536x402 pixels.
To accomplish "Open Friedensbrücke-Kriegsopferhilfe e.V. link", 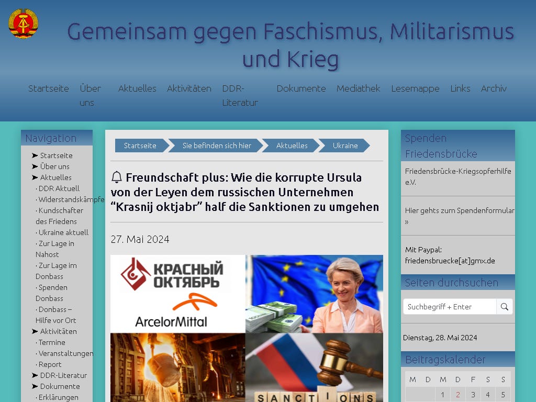I will (x=458, y=176).
